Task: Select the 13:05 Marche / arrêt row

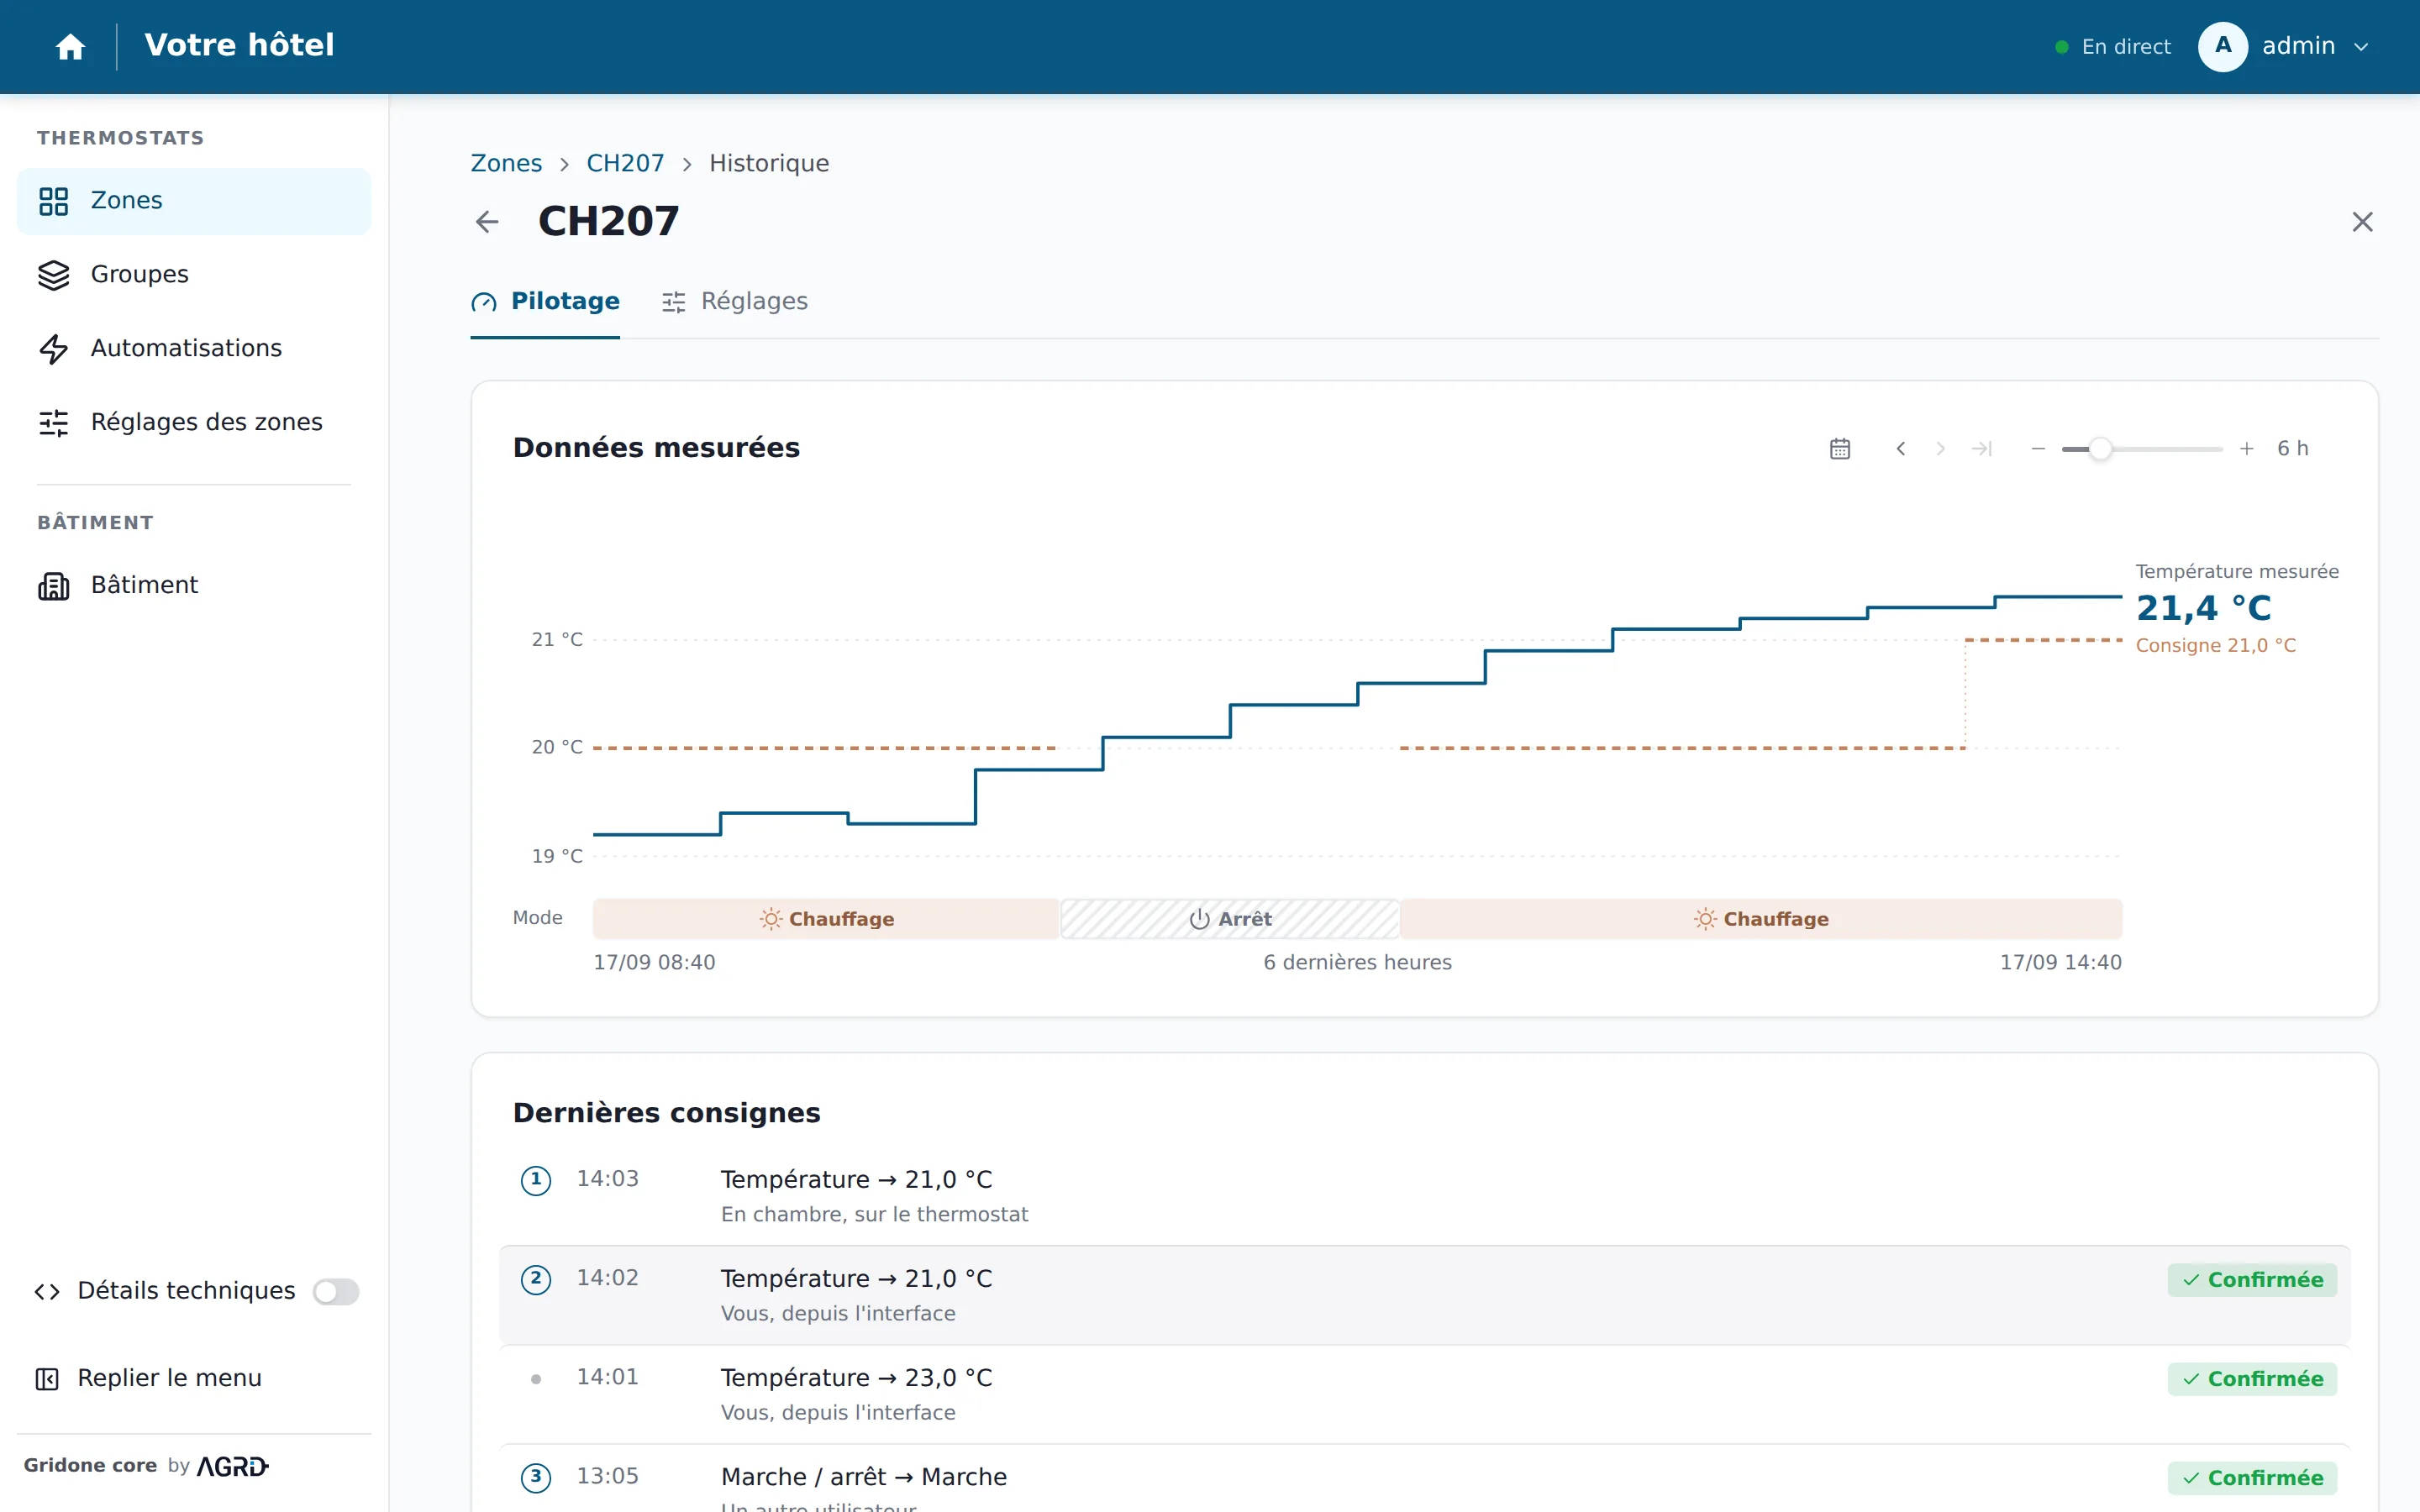Action: (1425, 1480)
